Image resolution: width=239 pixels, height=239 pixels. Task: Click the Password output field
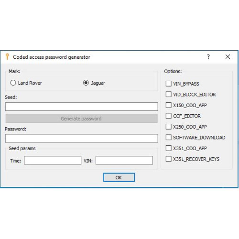[x=82, y=138]
